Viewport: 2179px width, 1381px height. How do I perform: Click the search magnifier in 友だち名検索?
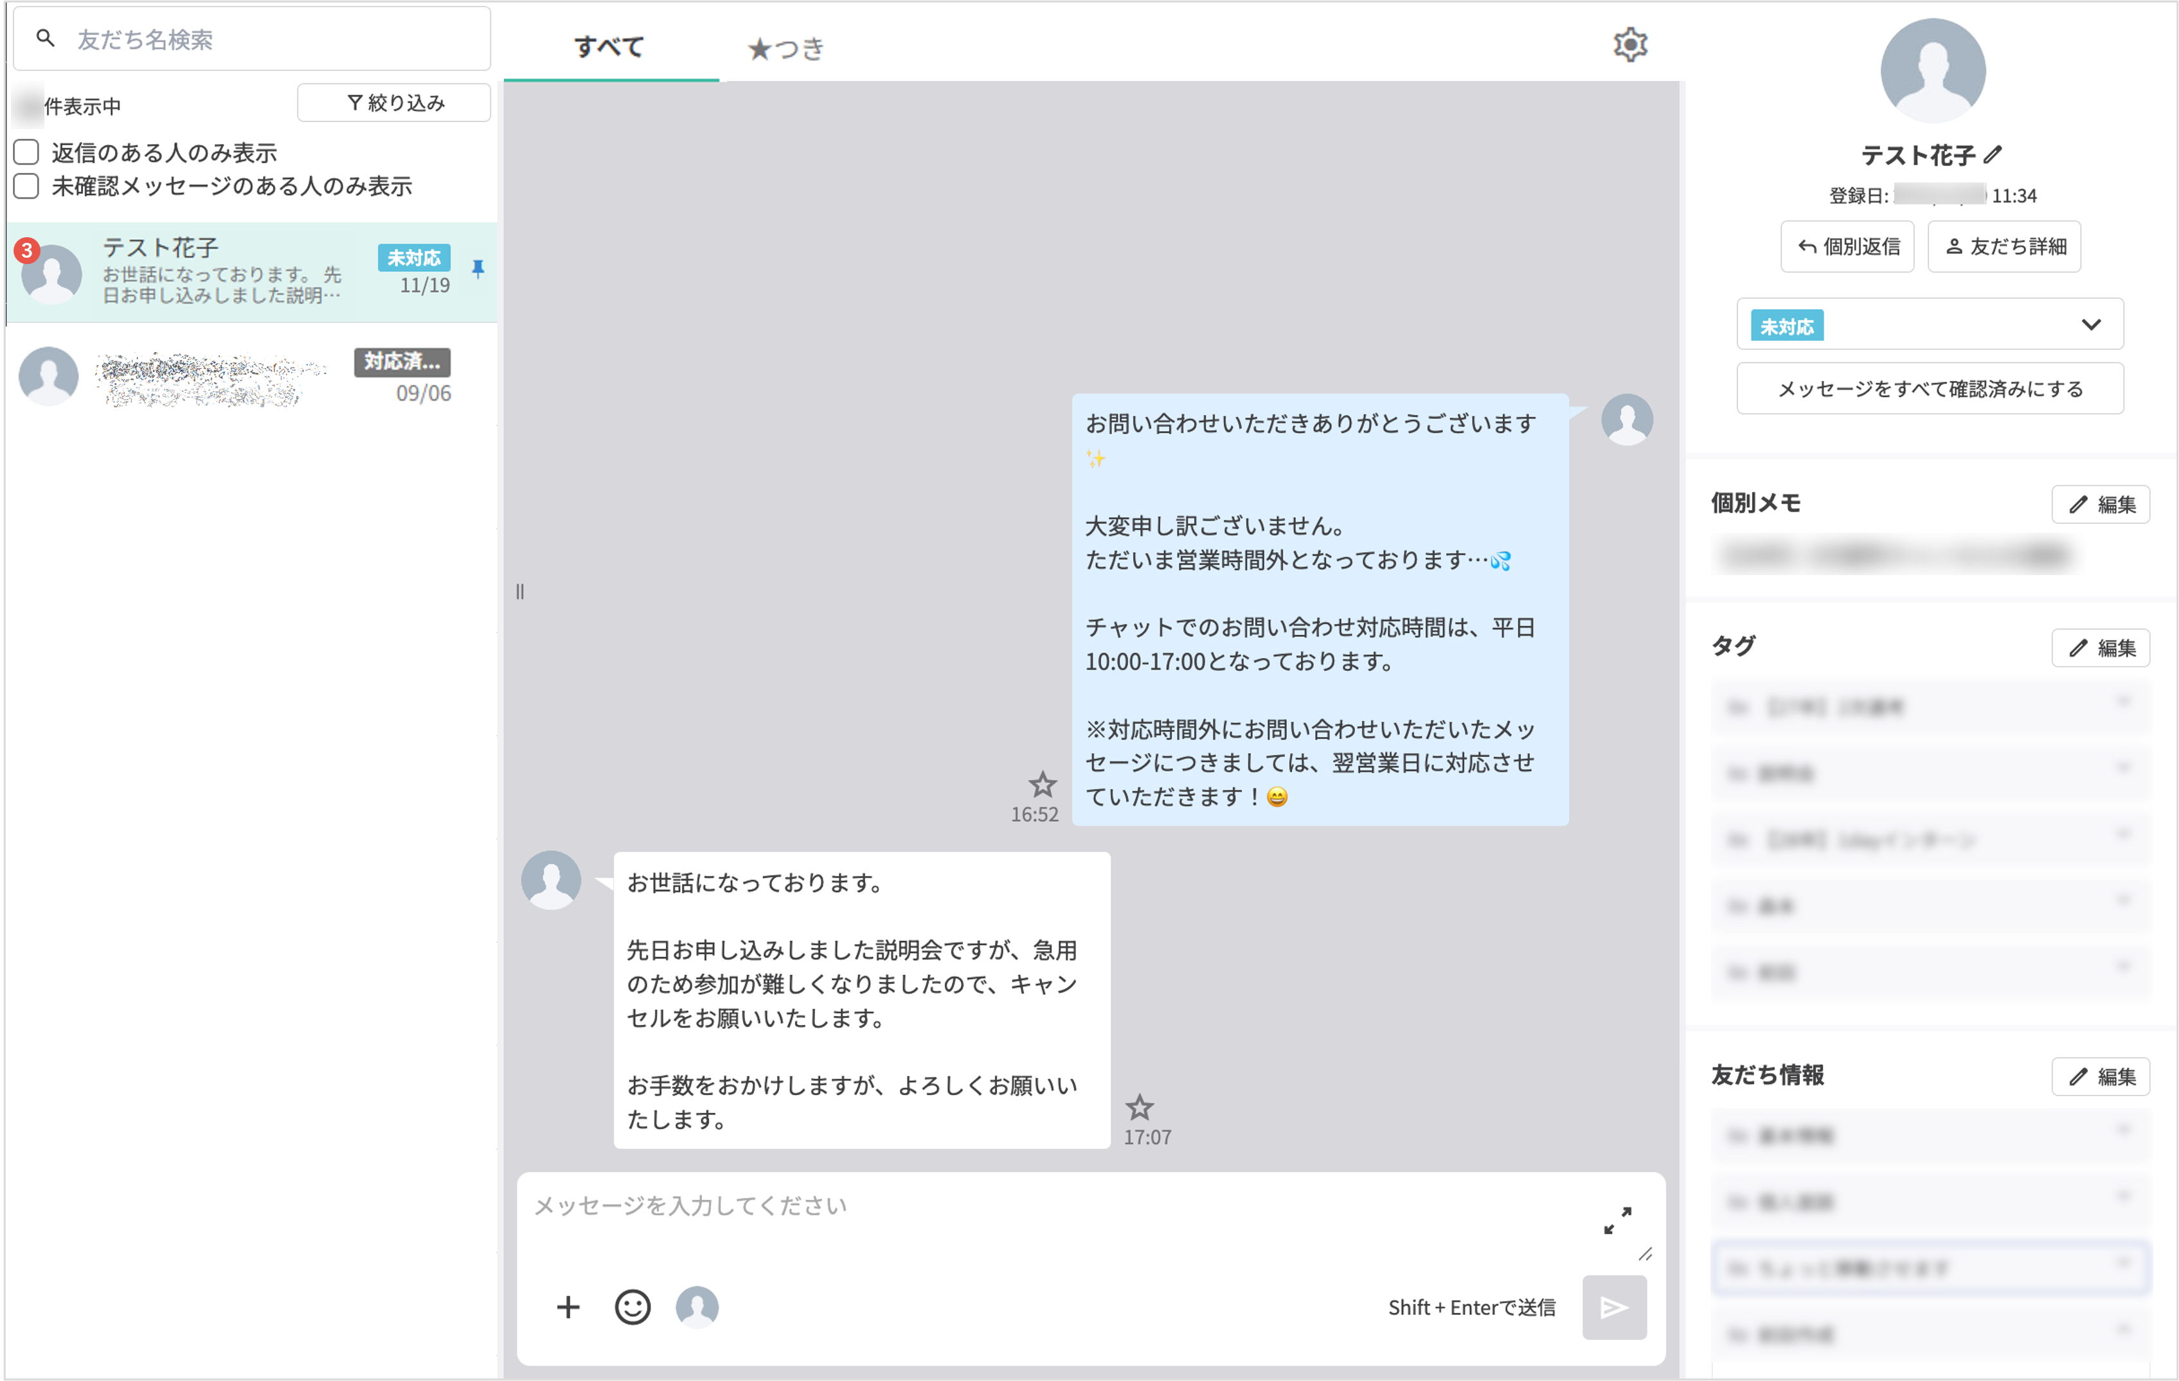[44, 38]
